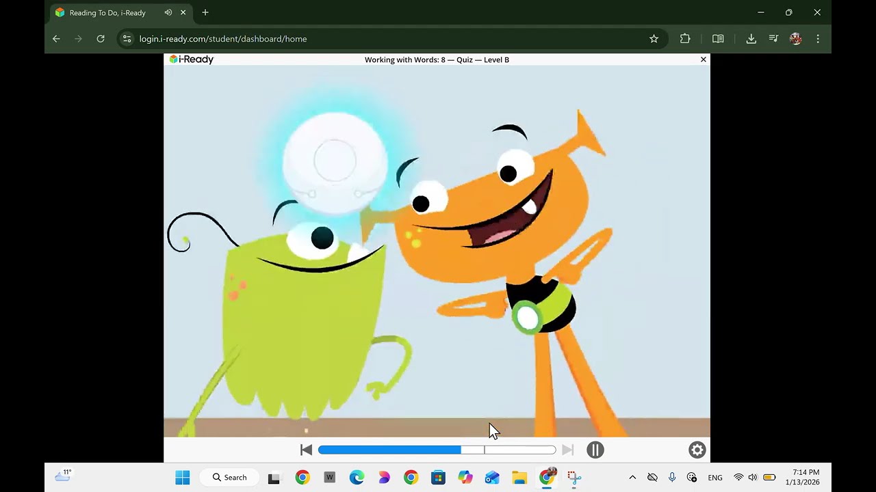Open the Microsoft Store taskbar icon
This screenshot has width=876, height=492.
[438, 478]
